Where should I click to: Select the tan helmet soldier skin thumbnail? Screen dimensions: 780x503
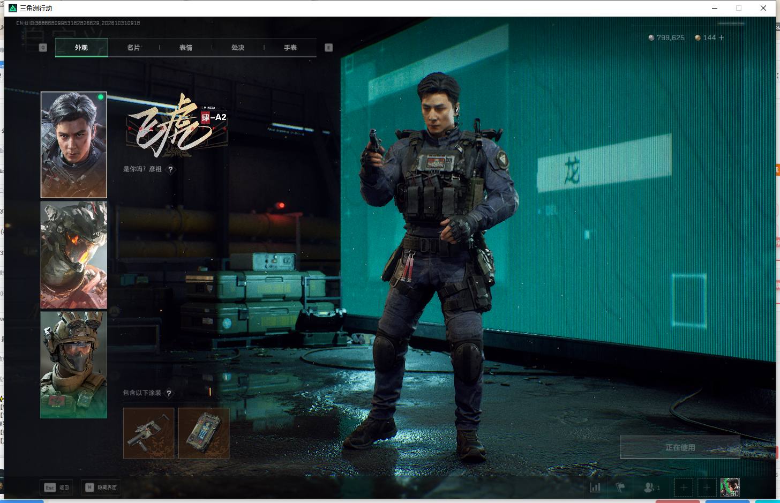[x=74, y=365]
